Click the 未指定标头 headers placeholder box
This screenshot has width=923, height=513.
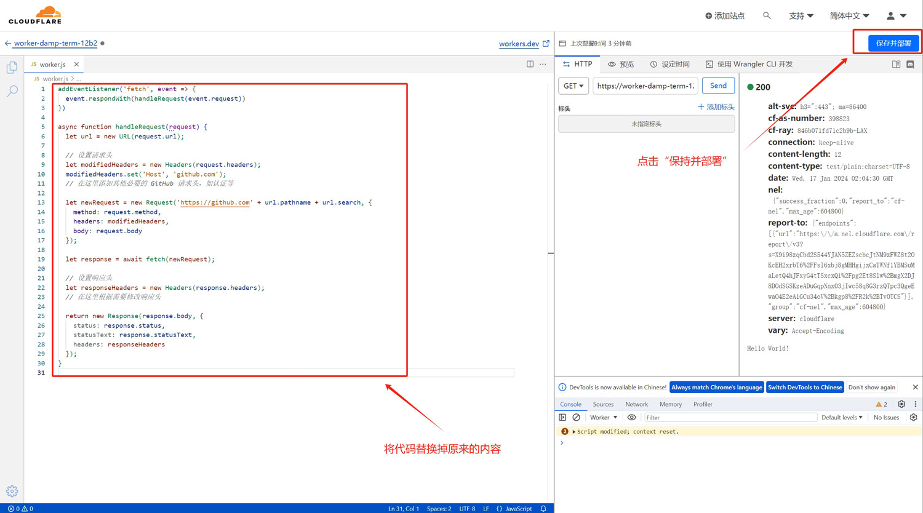click(x=646, y=124)
